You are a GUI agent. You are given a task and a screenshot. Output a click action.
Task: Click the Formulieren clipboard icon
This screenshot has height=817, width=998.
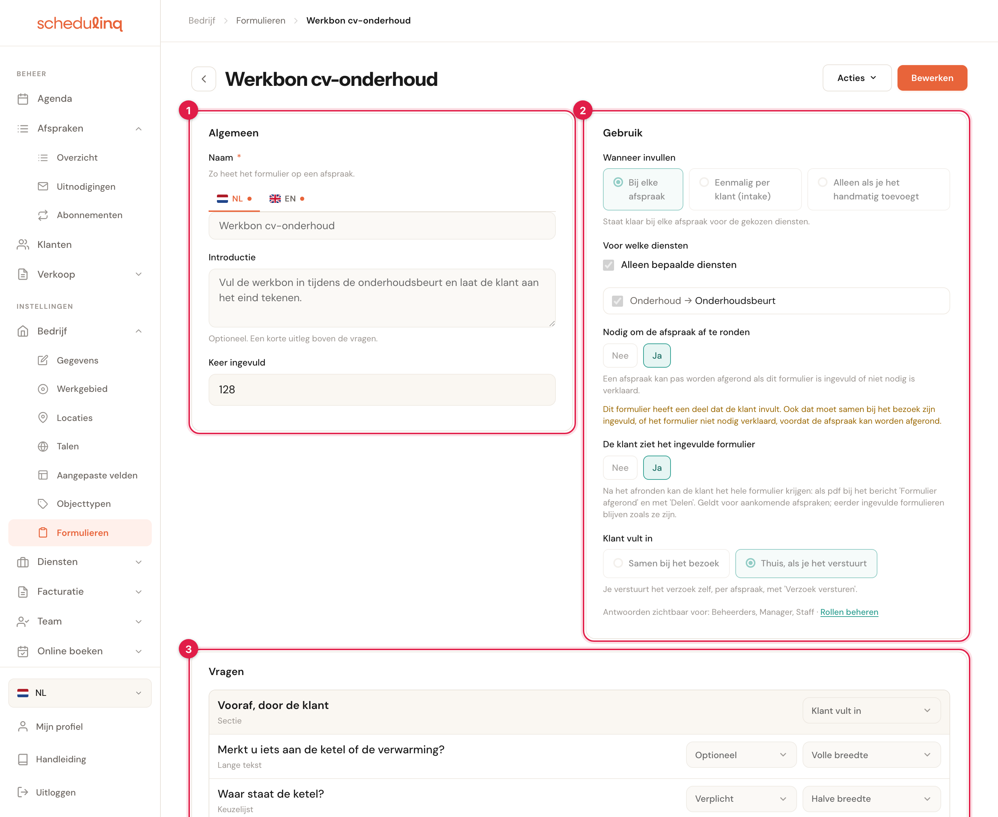tap(43, 533)
